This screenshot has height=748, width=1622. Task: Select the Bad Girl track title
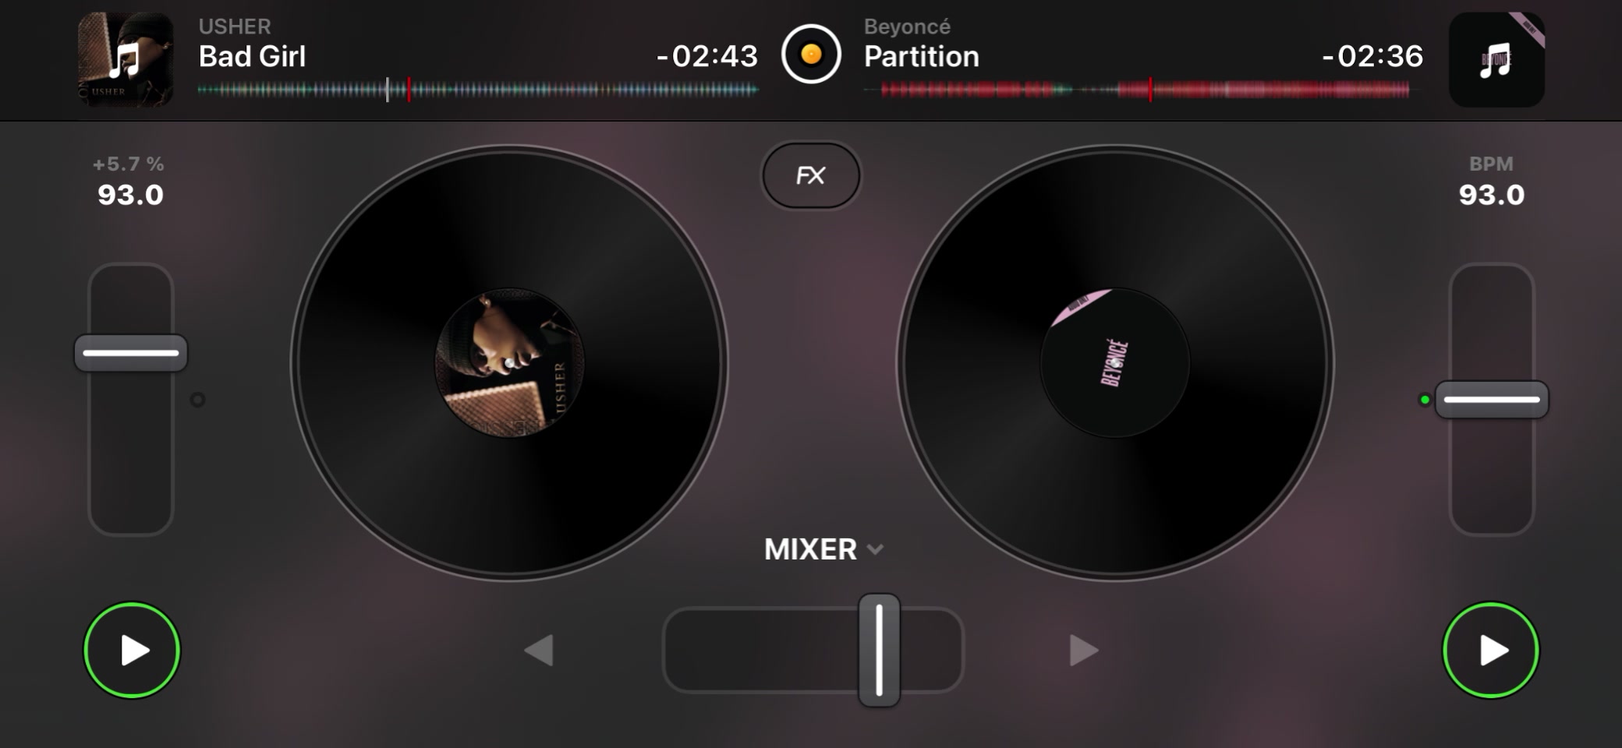[252, 56]
